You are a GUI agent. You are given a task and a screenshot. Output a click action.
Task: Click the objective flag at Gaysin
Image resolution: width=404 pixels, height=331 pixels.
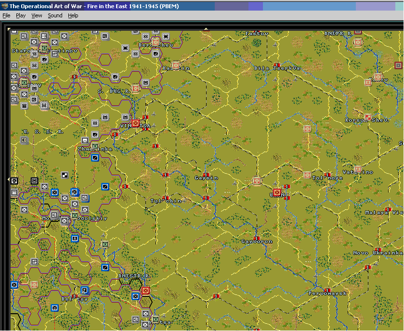(206, 175)
